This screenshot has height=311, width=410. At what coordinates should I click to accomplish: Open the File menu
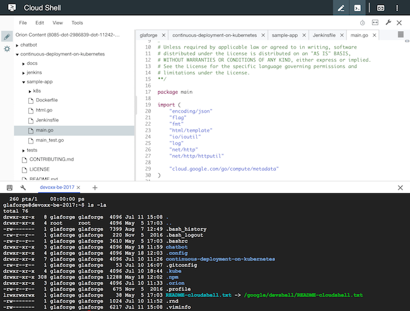click(x=23, y=23)
